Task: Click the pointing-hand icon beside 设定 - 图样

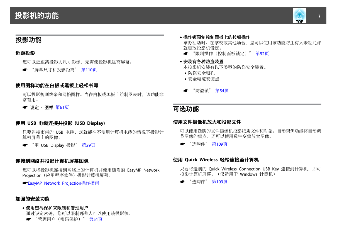Action: 25,107
